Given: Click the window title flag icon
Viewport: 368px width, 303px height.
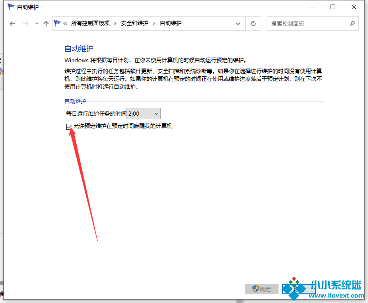Looking at the screenshot, I should 11,6.
